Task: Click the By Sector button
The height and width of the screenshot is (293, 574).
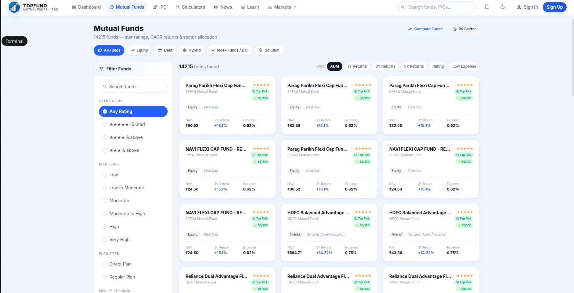Action: [464, 29]
